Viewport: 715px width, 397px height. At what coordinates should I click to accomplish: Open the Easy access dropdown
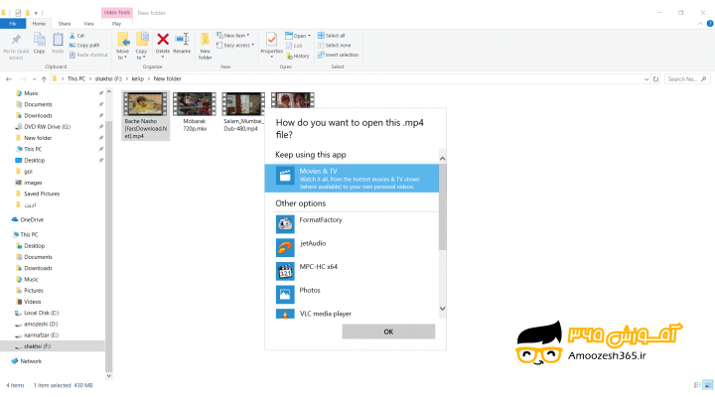[234, 45]
